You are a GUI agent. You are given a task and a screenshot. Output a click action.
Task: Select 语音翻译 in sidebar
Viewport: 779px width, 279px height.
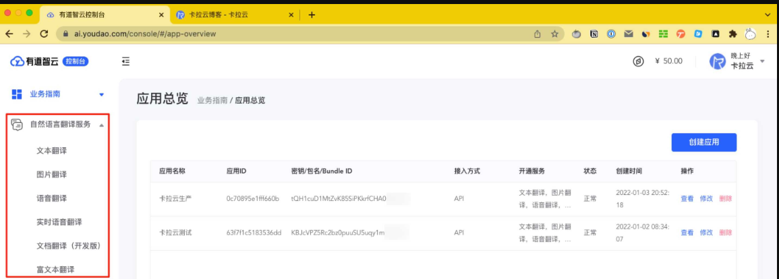[52, 198]
